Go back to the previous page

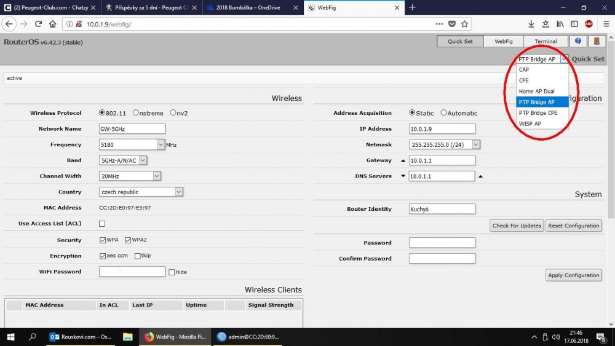click(x=9, y=24)
